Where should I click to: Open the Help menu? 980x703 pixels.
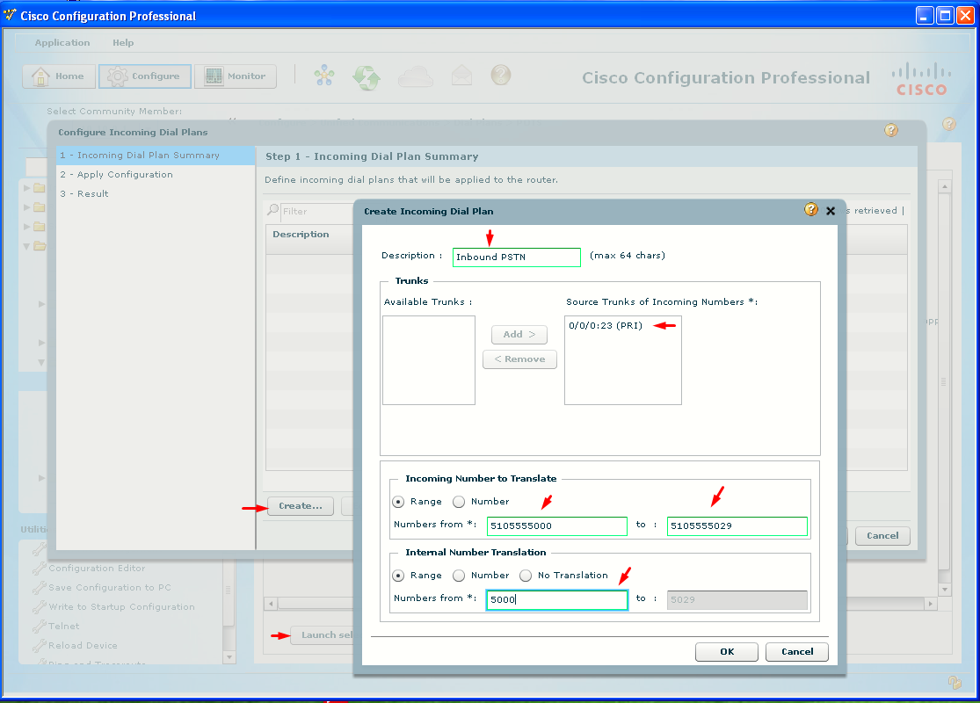pos(123,42)
